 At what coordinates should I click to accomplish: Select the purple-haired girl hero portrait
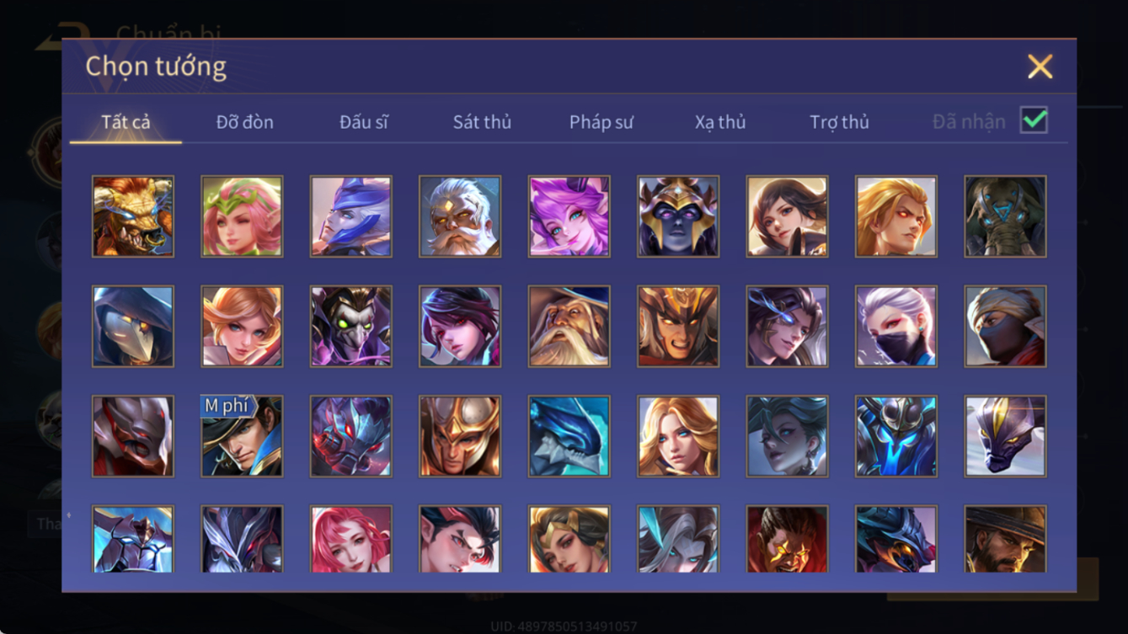[569, 216]
